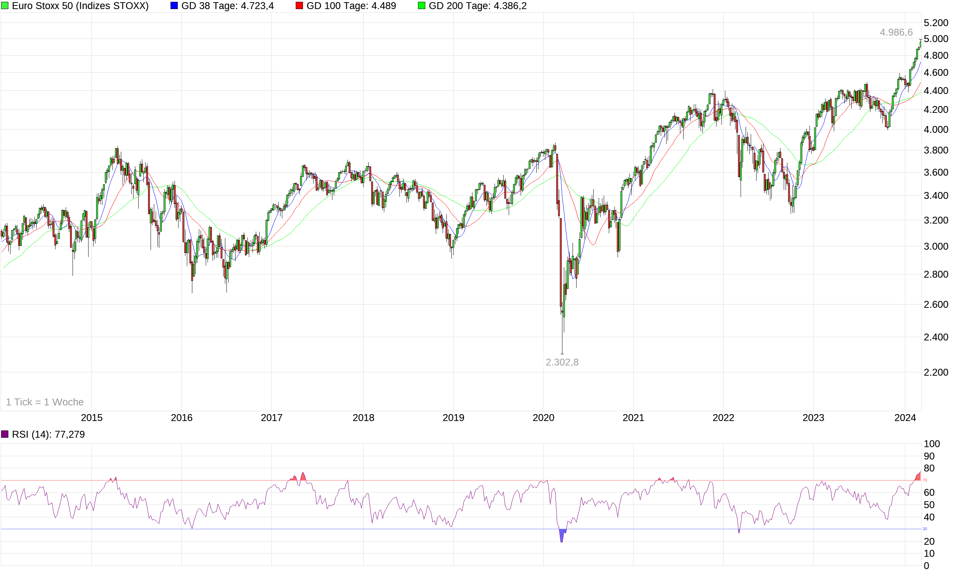Click the 4.800 price axis label

[936, 56]
